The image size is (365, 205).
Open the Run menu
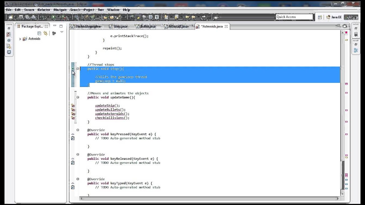[x=101, y=10]
